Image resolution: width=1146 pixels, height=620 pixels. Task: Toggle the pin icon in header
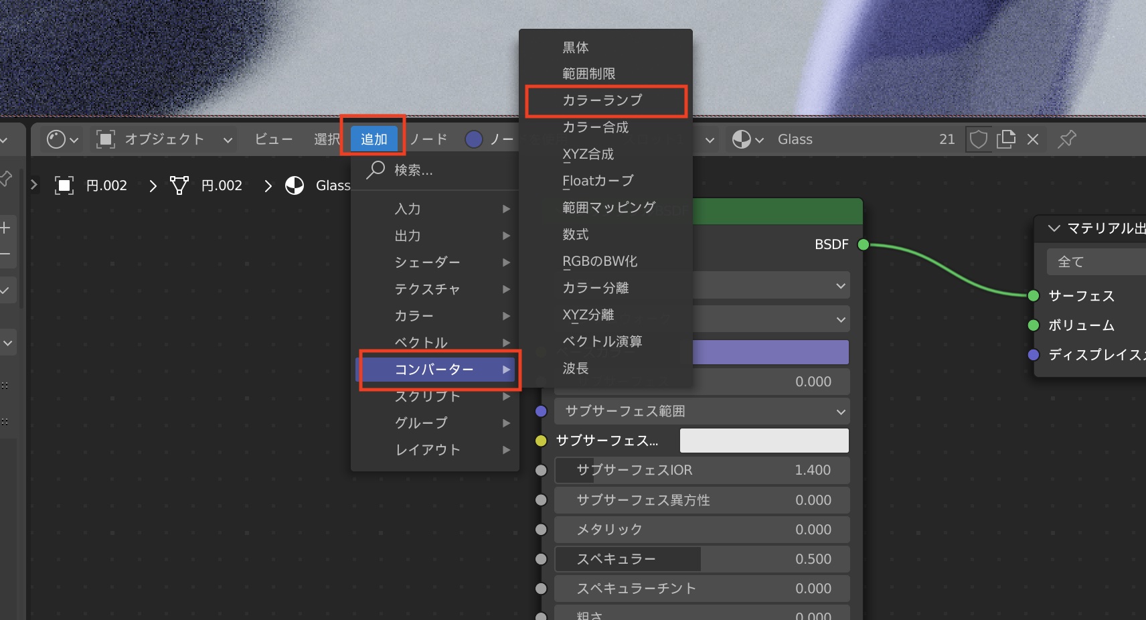click(1066, 139)
